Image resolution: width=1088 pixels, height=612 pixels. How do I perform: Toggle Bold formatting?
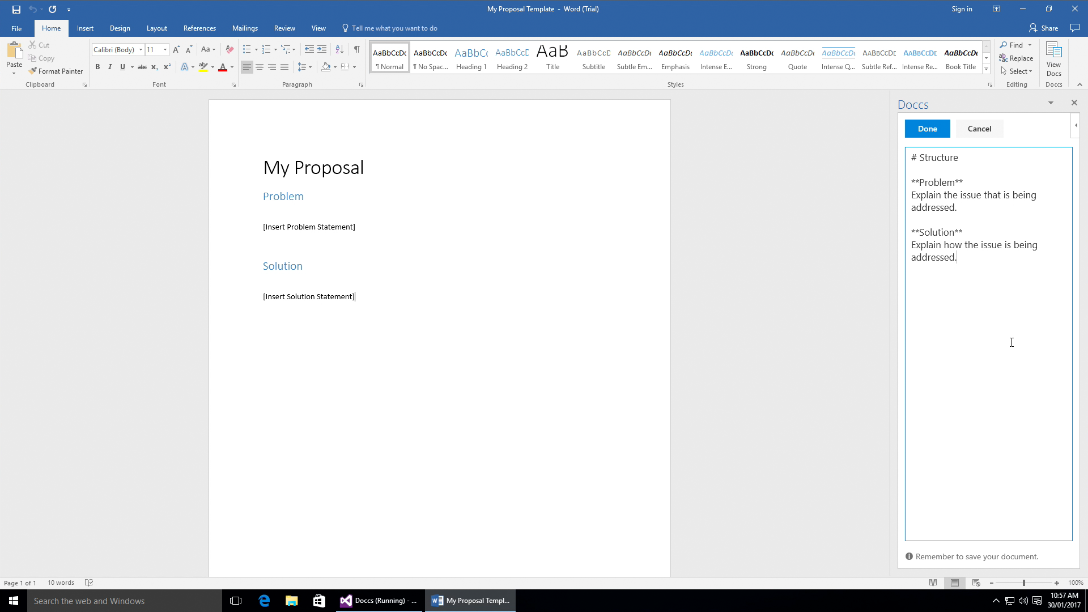[x=97, y=67]
